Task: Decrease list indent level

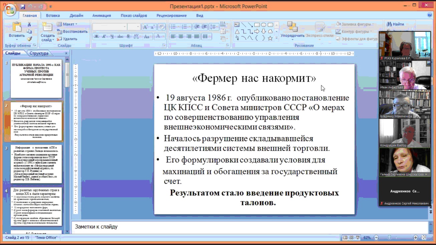Action: click(197, 27)
